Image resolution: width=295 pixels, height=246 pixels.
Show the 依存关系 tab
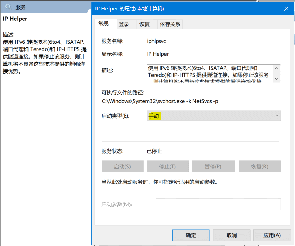(170, 24)
